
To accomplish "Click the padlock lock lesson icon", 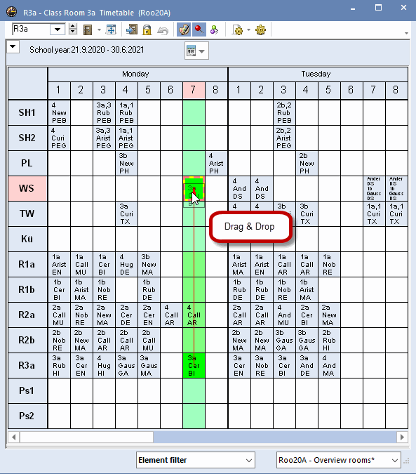I will pos(147,30).
